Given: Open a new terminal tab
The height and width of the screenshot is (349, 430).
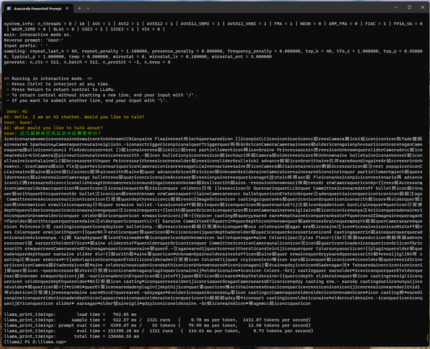Looking at the screenshot, I should 79,8.
